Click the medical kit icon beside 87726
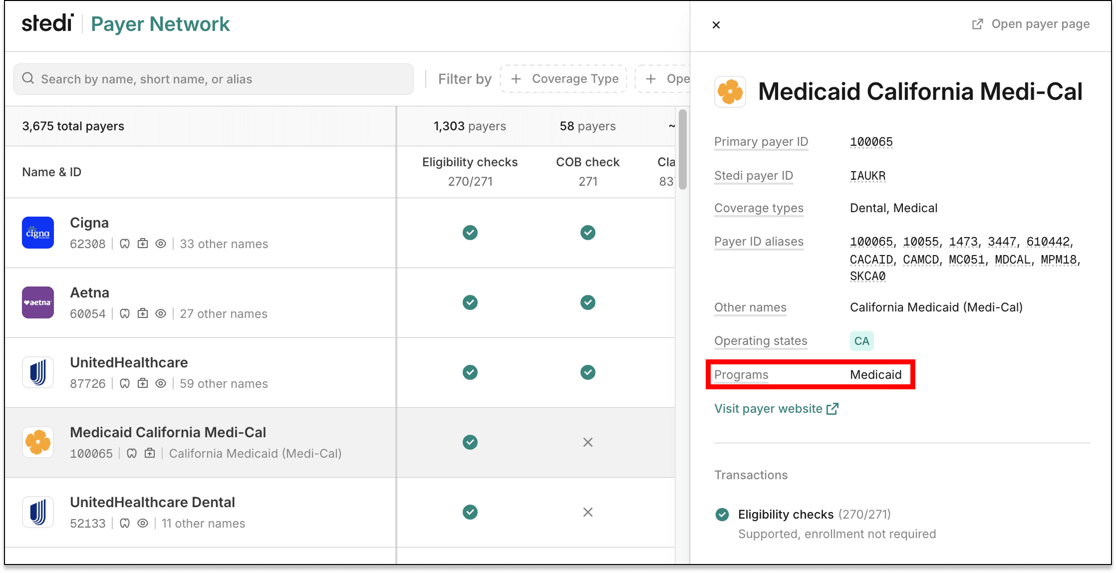The image size is (1116, 573). (143, 383)
